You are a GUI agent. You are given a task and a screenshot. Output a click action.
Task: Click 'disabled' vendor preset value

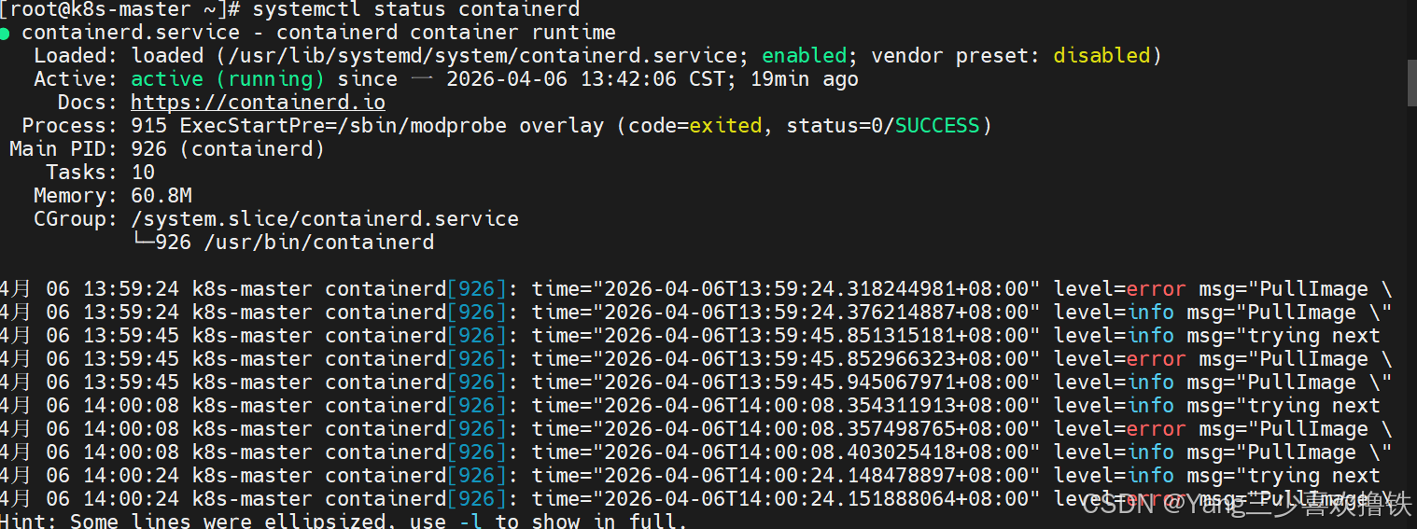[1101, 56]
